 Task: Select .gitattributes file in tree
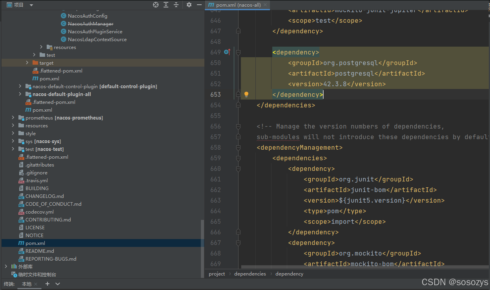40,165
